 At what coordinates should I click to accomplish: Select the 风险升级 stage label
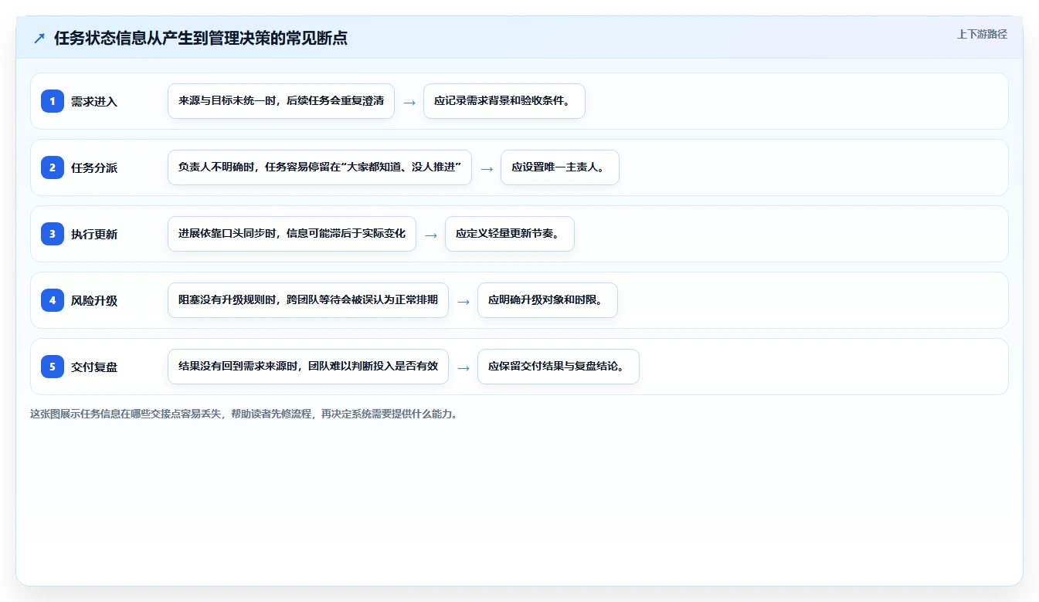pos(94,301)
